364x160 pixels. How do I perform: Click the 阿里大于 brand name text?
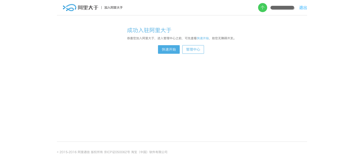(88, 8)
